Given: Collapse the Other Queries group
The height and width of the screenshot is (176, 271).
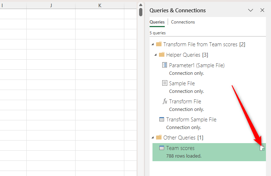Looking at the screenshot, I should pos(153,138).
